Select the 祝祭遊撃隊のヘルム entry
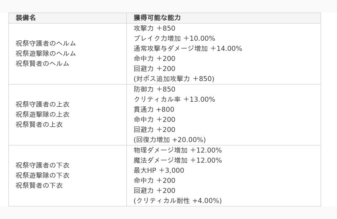This screenshot has width=337, height=219. [x=46, y=53]
